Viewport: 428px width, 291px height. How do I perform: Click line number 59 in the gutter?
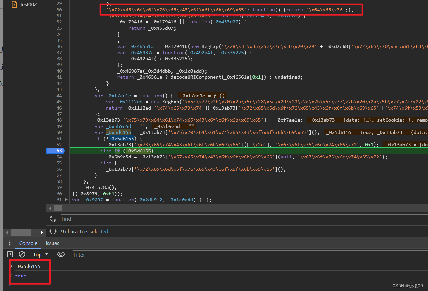(59, 187)
